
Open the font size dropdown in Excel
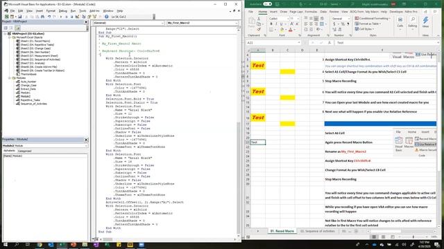point(298,19)
